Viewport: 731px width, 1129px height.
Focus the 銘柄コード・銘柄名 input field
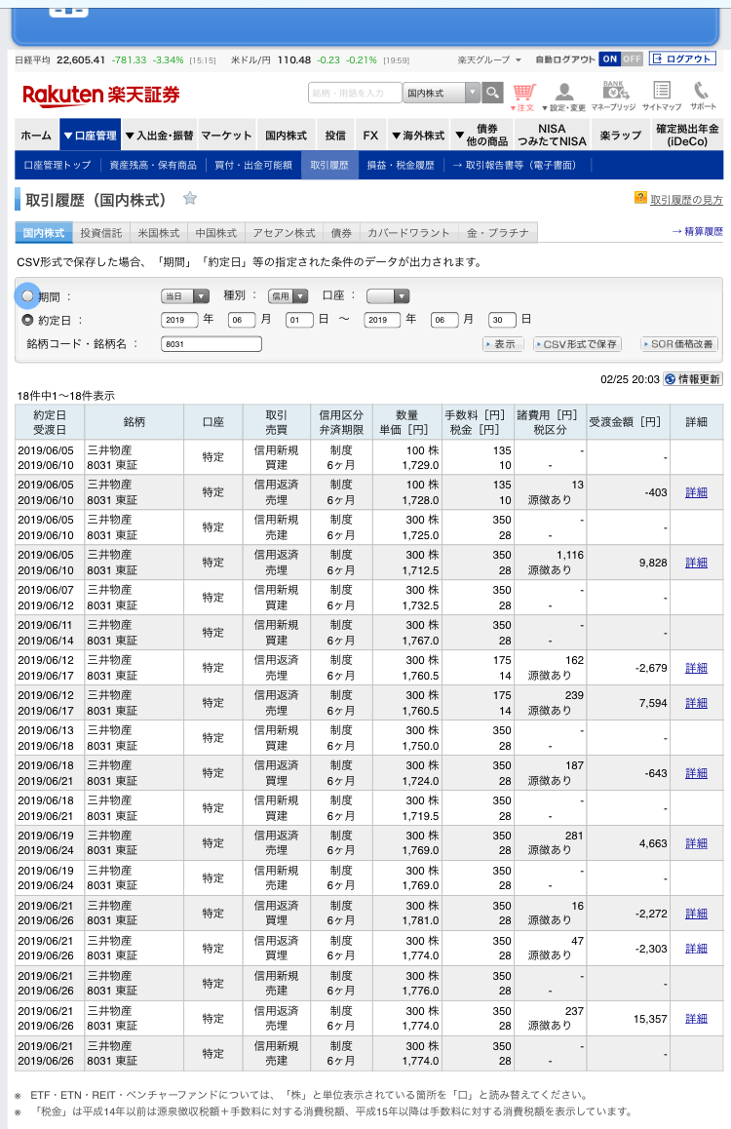point(212,344)
